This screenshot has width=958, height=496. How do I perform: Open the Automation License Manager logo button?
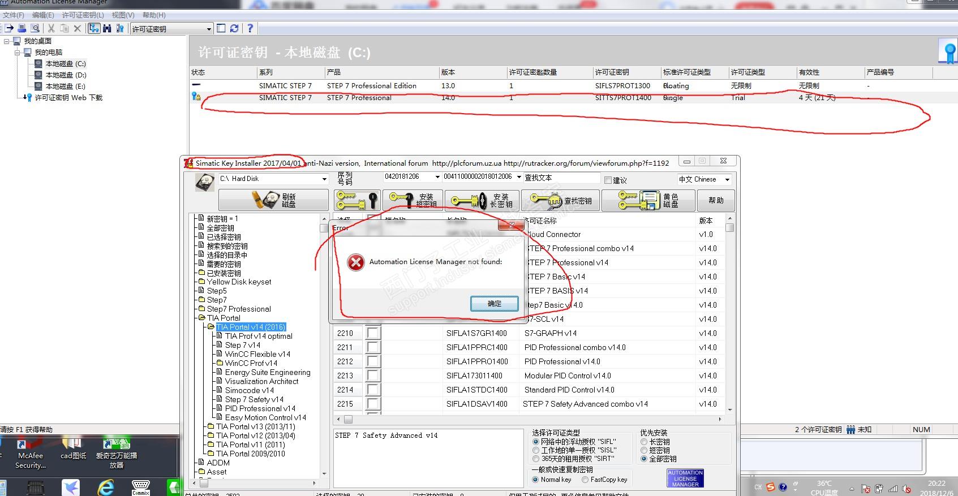685,478
